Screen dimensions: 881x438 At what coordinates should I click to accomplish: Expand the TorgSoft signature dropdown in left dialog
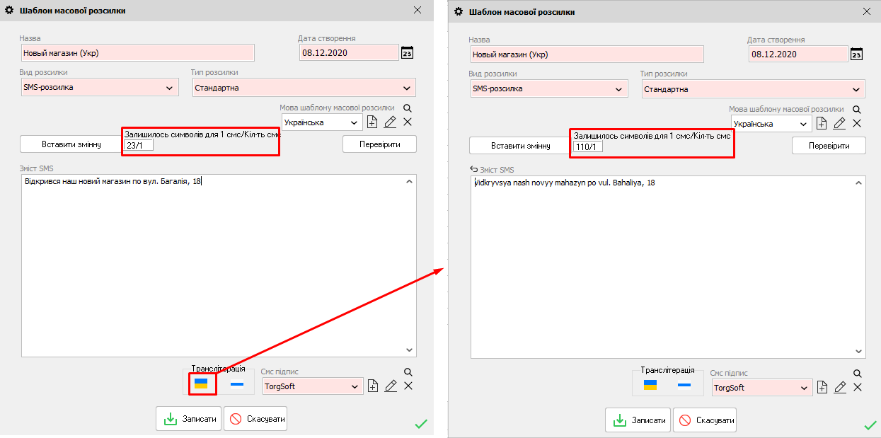[x=355, y=386]
